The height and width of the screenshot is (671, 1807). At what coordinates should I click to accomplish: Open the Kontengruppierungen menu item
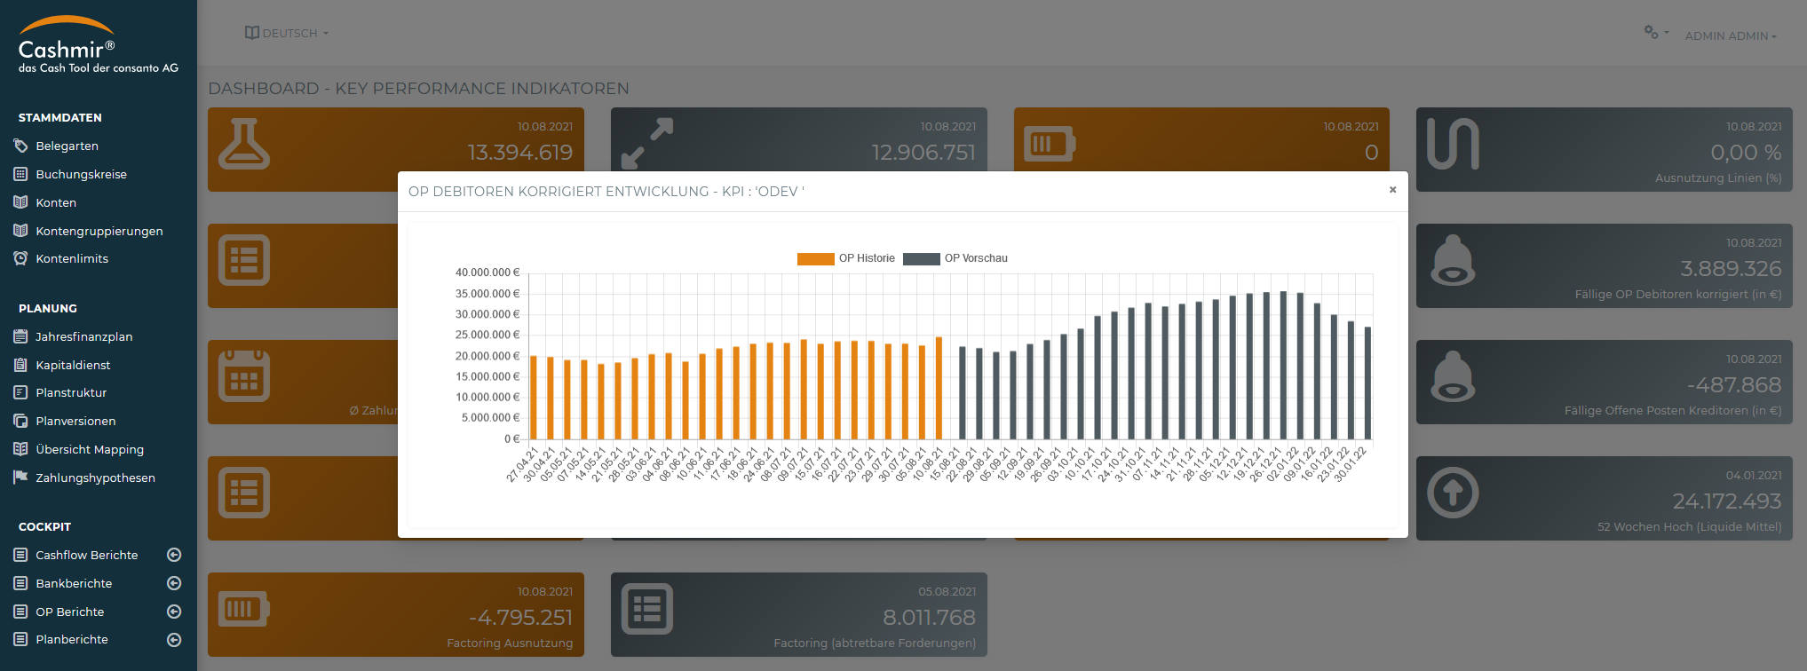[x=99, y=231]
